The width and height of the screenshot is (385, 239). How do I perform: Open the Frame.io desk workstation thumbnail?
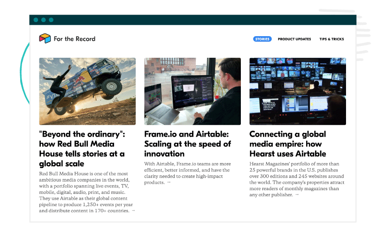tap(192, 92)
